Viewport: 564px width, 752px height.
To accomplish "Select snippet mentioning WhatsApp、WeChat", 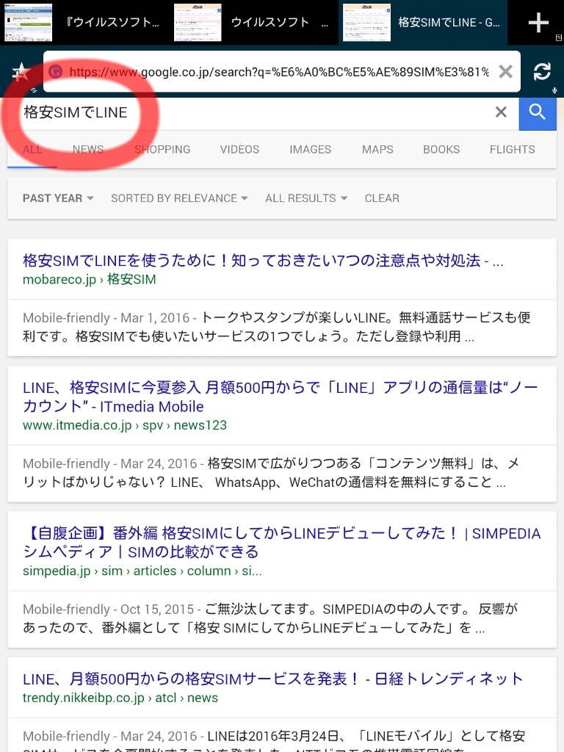I will (x=272, y=473).
